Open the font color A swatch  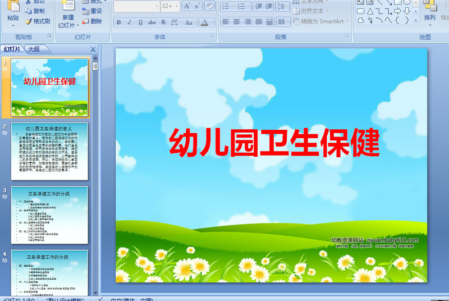[x=204, y=22]
